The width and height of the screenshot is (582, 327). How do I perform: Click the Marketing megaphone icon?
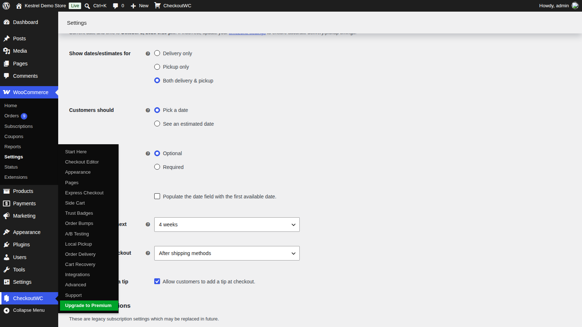coord(7,216)
